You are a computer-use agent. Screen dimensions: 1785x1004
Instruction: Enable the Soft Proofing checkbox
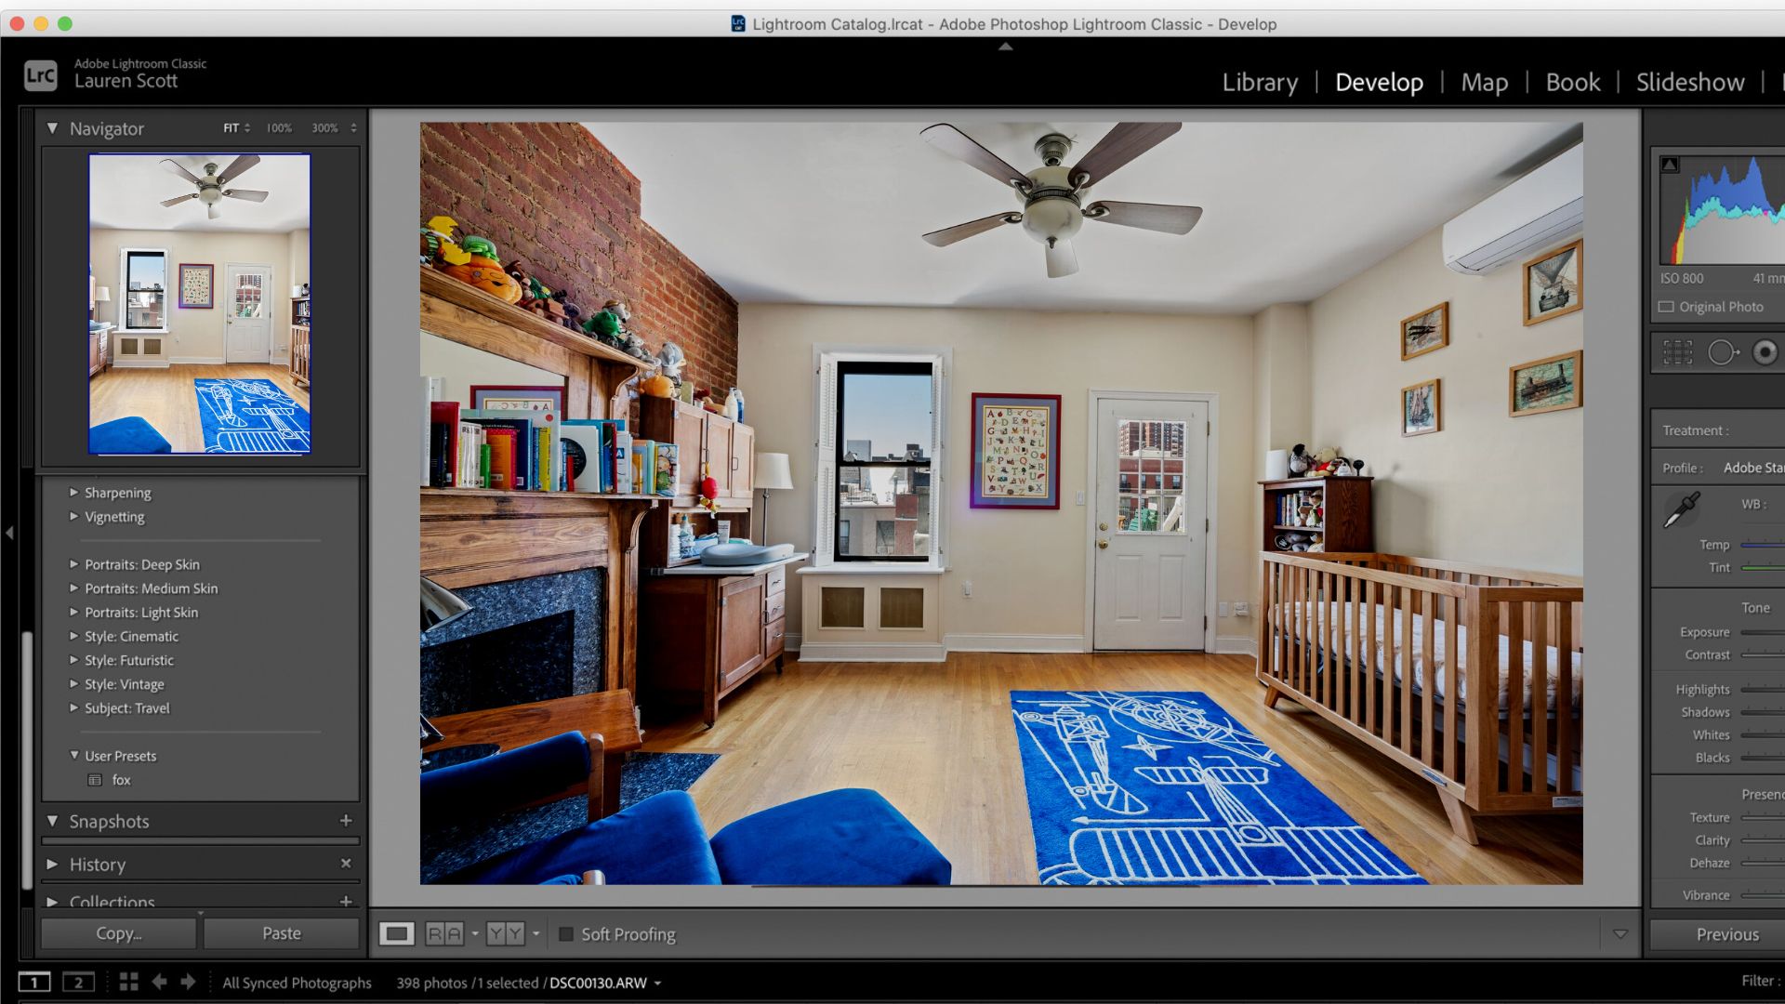pos(565,934)
